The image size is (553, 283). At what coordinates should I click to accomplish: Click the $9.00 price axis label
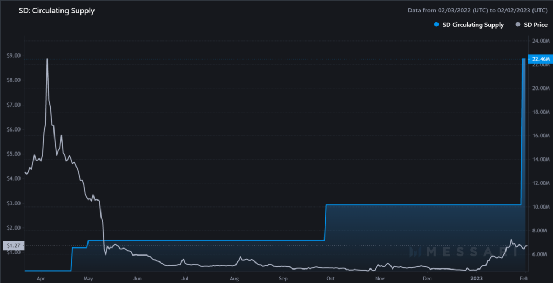click(x=14, y=56)
